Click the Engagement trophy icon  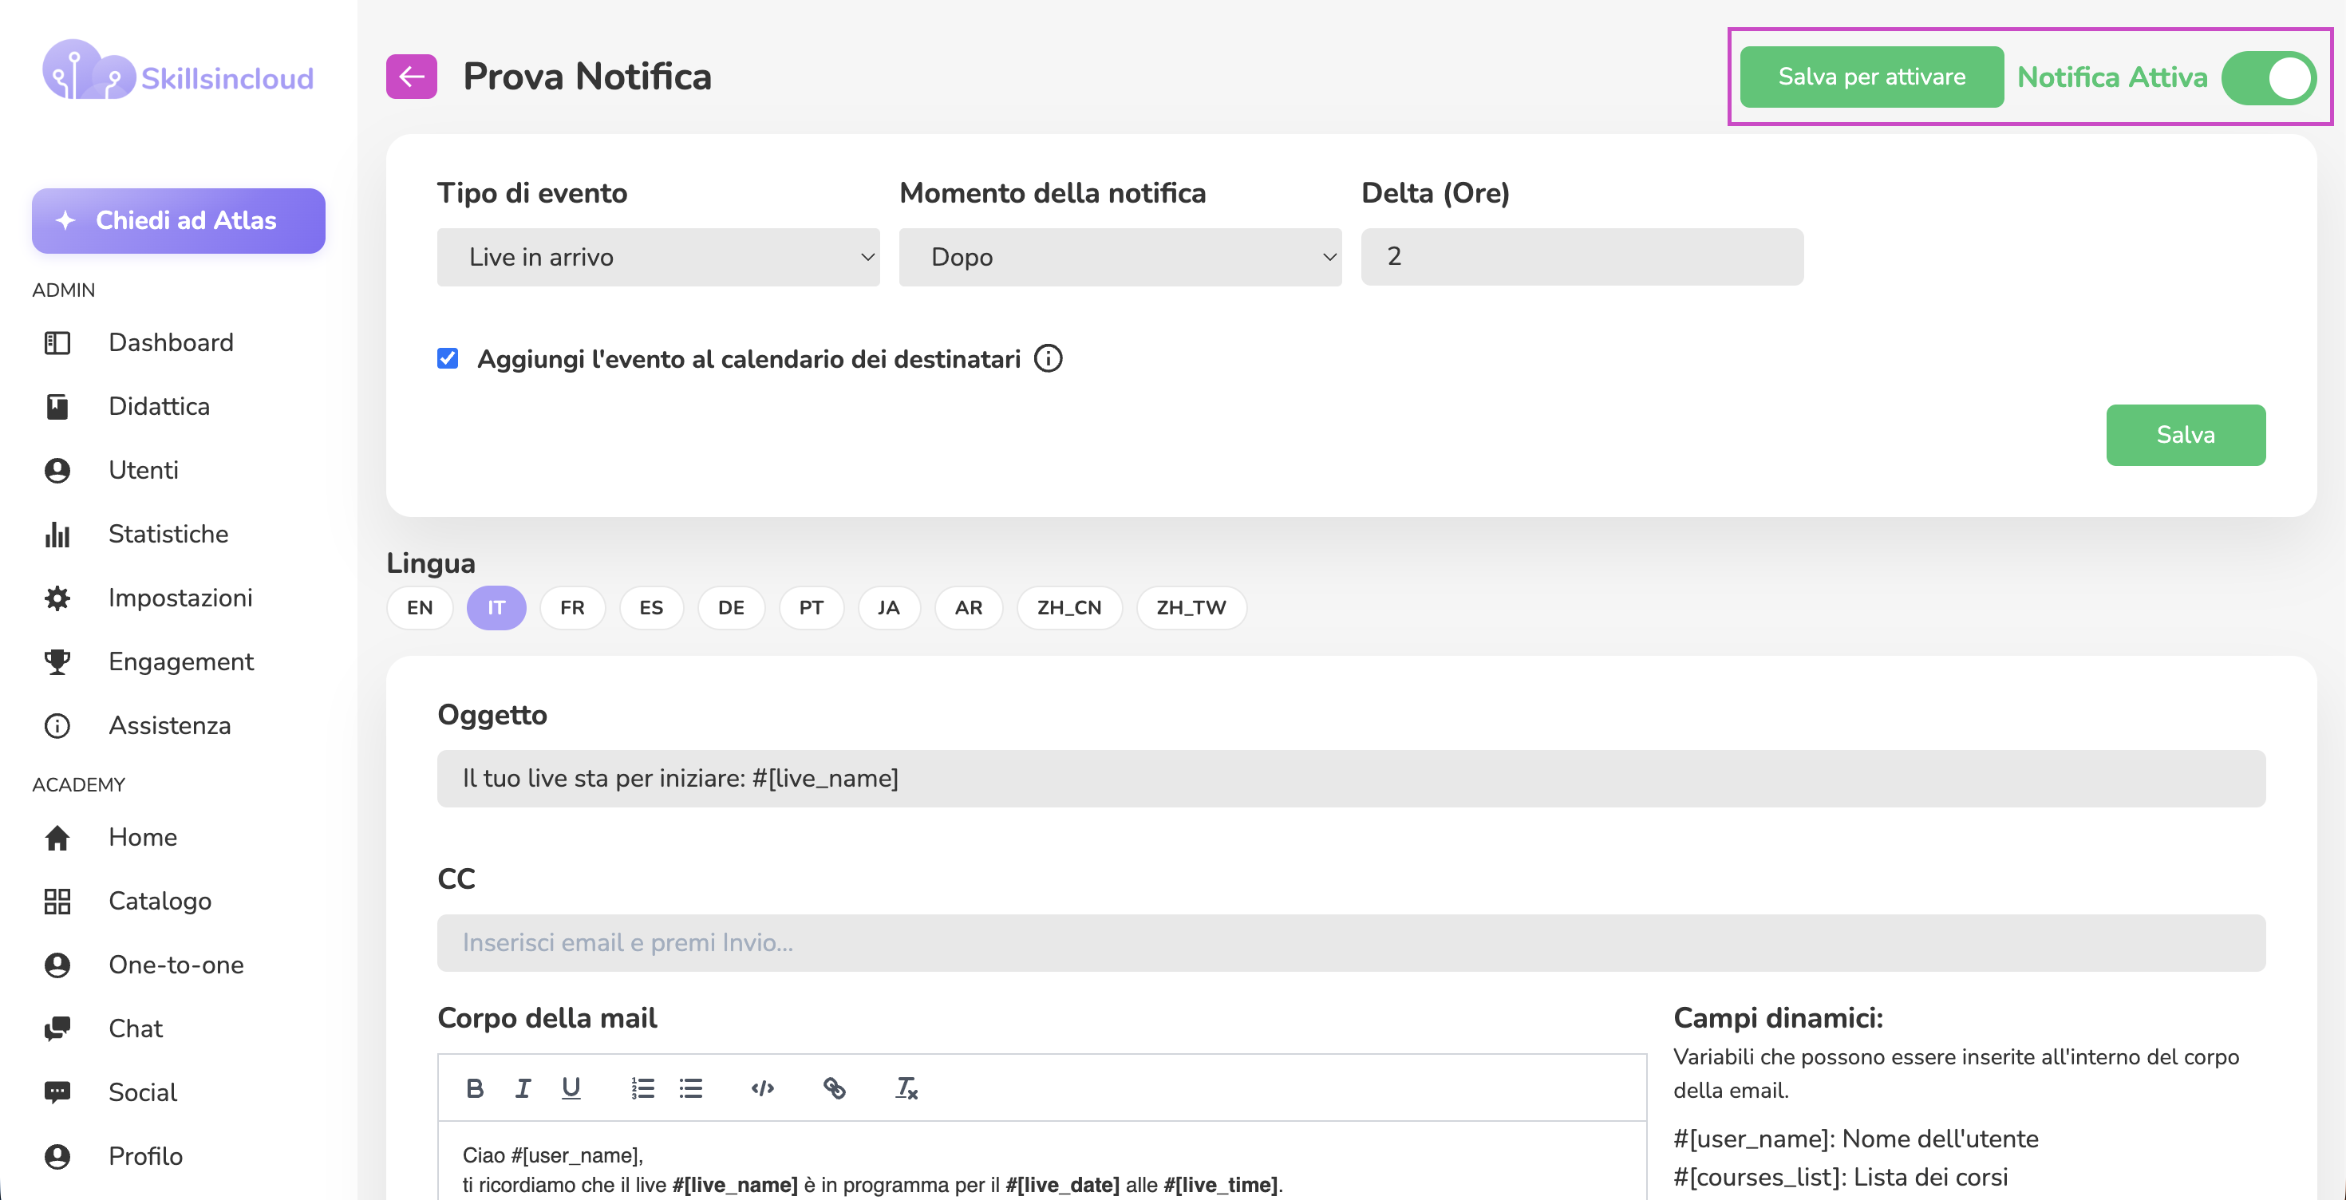click(x=57, y=662)
